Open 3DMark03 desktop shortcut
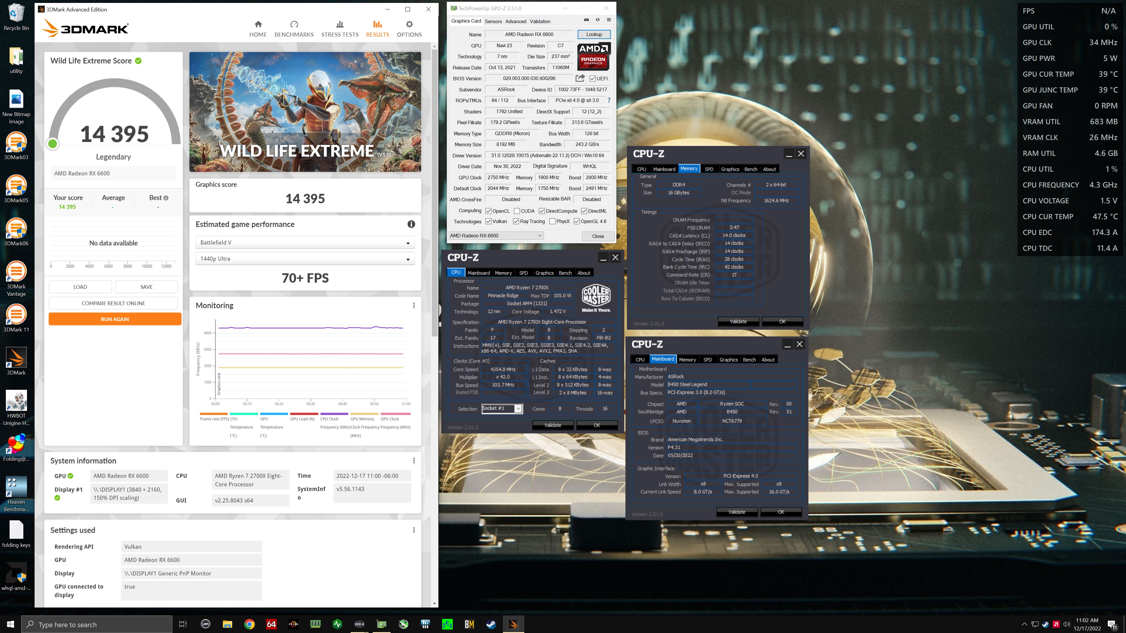The image size is (1126, 633). pyautogui.click(x=16, y=146)
